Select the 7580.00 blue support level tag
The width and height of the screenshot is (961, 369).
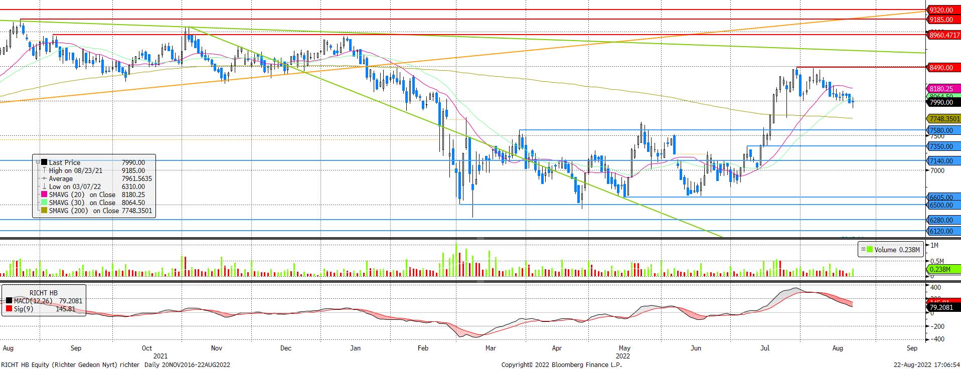pyautogui.click(x=941, y=130)
